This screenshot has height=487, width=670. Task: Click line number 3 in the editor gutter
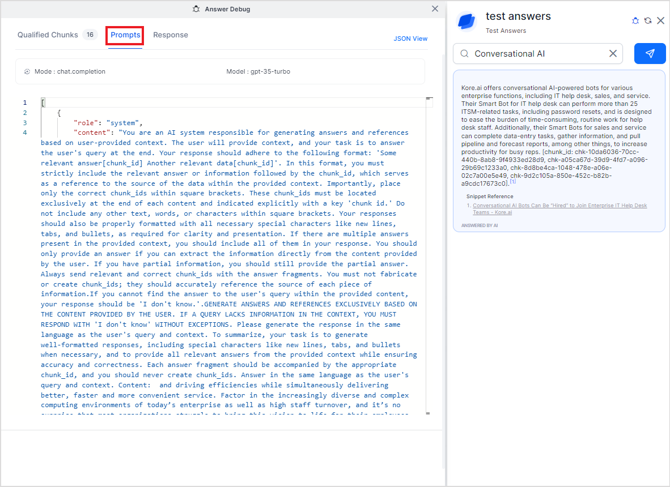25,123
